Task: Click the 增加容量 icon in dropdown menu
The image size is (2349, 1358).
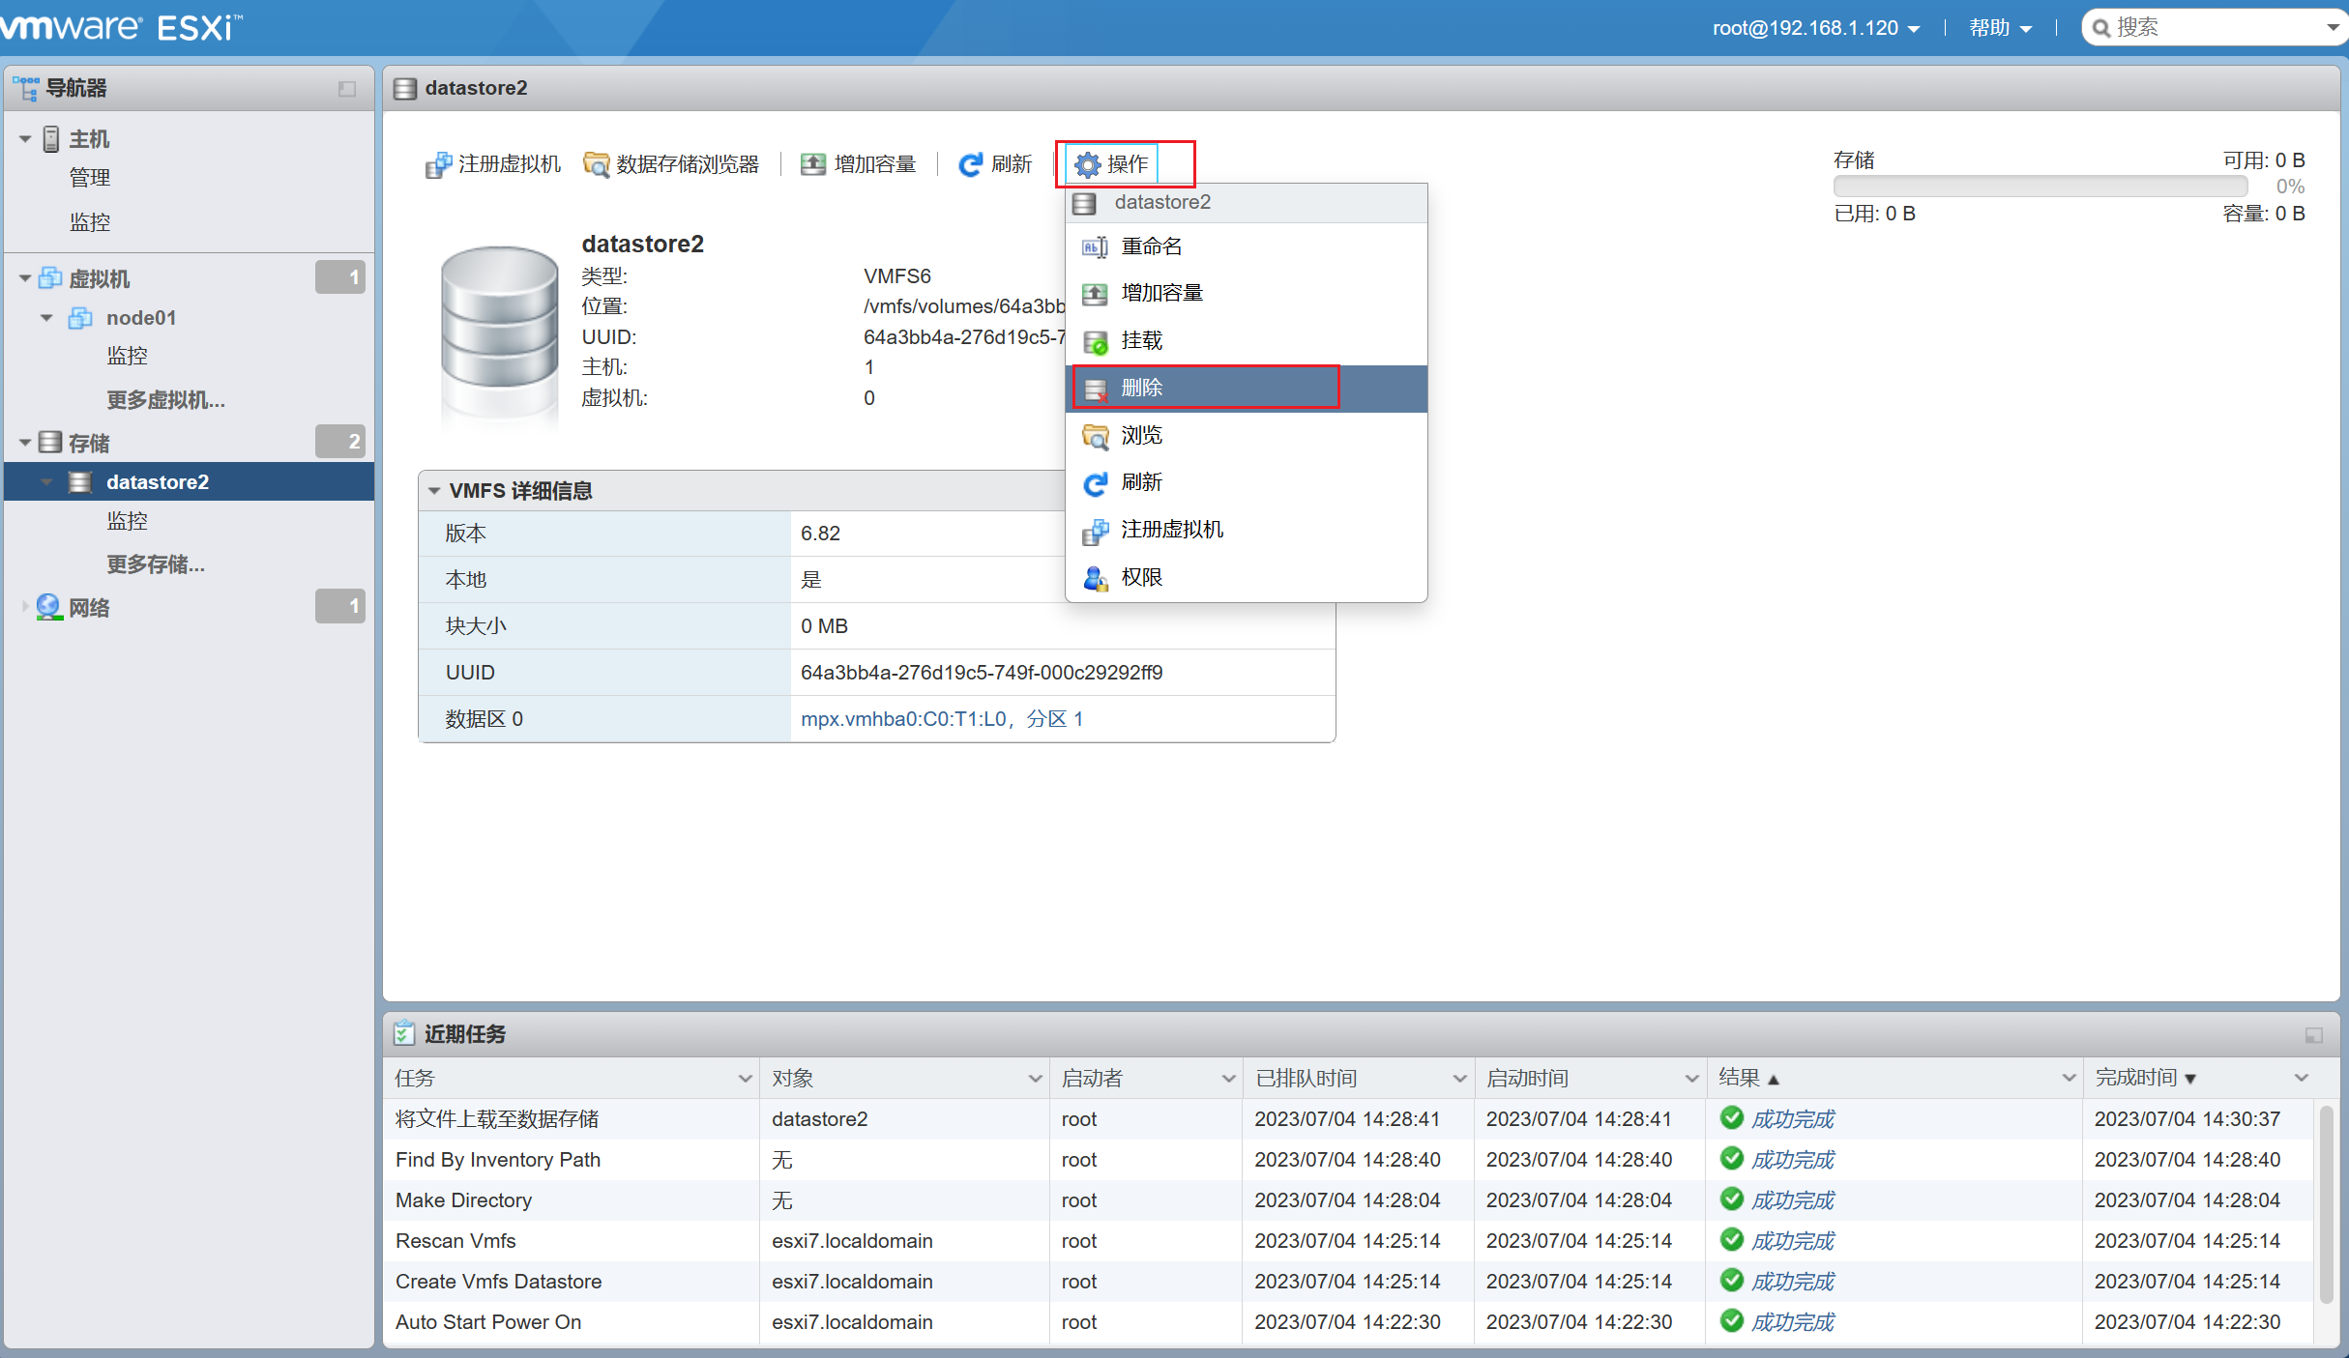Action: [x=1095, y=294]
